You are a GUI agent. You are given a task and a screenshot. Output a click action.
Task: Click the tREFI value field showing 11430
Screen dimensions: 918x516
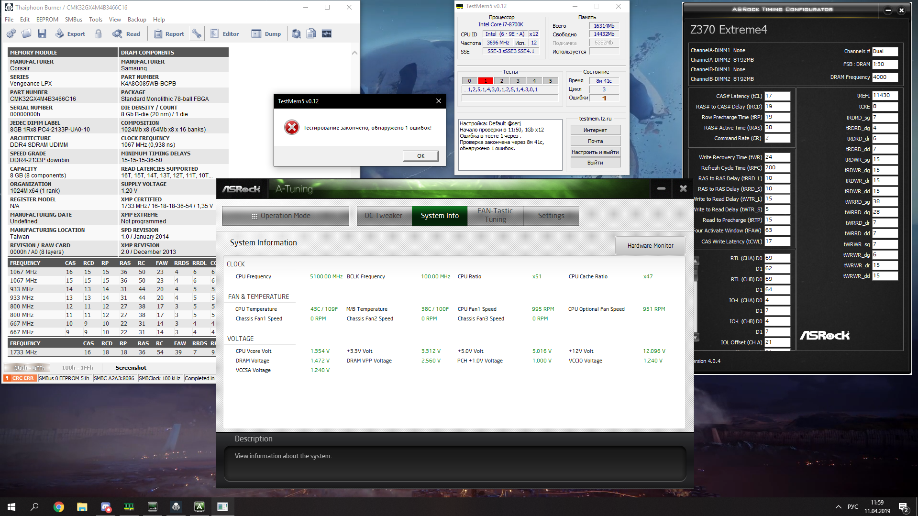click(885, 96)
